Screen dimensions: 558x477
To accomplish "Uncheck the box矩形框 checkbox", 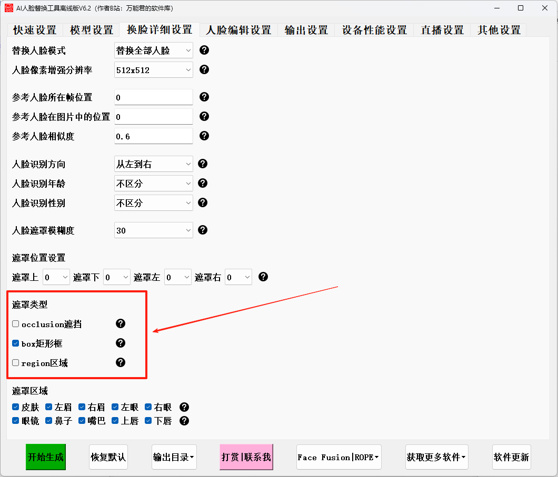I will click(16, 343).
